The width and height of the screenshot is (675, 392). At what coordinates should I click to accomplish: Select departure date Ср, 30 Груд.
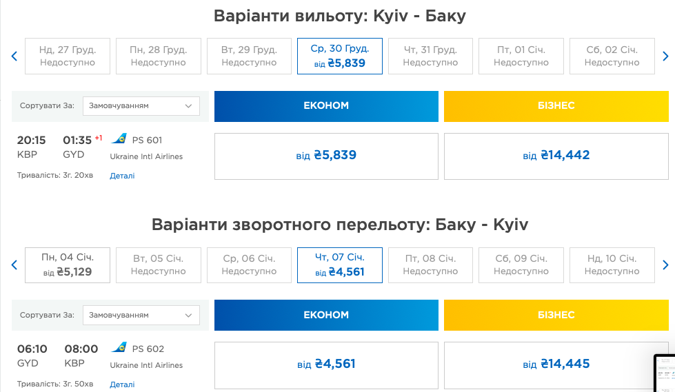(x=340, y=56)
